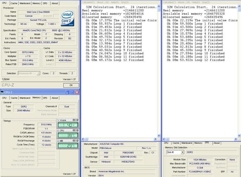The height and width of the screenshot is (177, 241).
Task: Click the memory Size value 2048 MBytes
Action: coord(24,111)
